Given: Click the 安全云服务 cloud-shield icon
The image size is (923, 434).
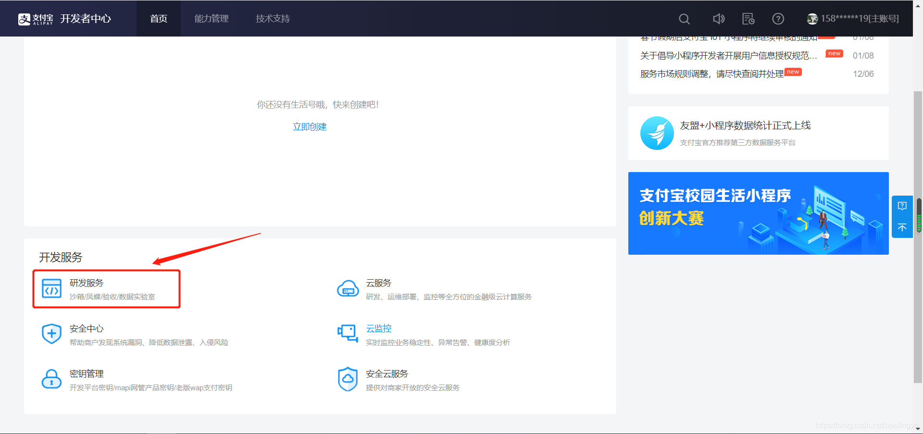Looking at the screenshot, I should coord(348,379).
